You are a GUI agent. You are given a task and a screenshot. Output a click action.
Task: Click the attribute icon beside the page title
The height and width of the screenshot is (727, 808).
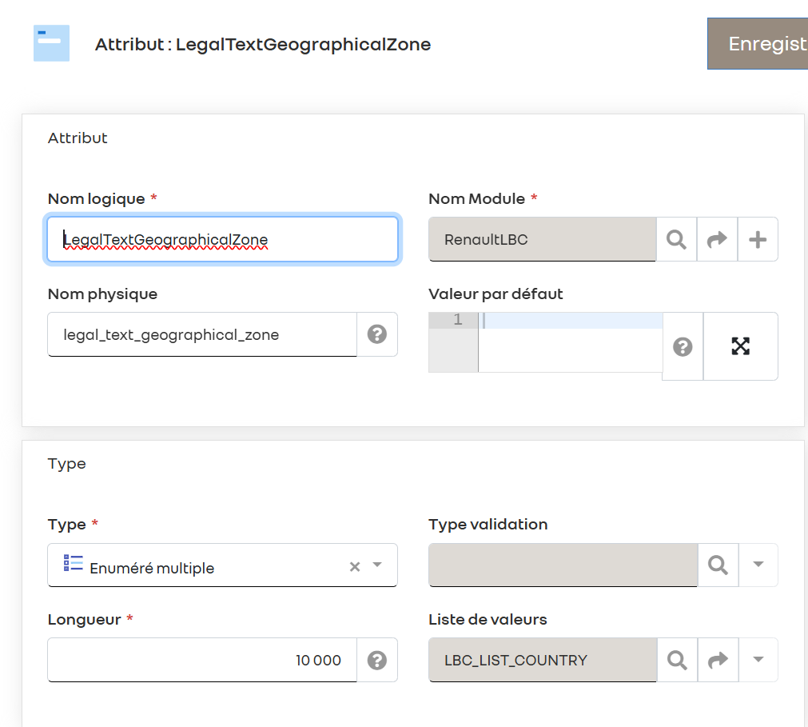click(51, 43)
